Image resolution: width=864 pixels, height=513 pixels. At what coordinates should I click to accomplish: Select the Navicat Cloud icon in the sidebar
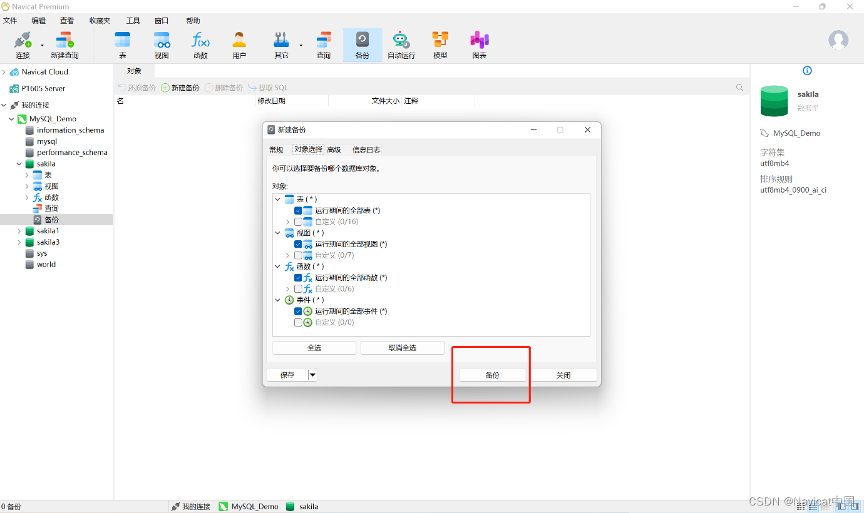point(14,72)
